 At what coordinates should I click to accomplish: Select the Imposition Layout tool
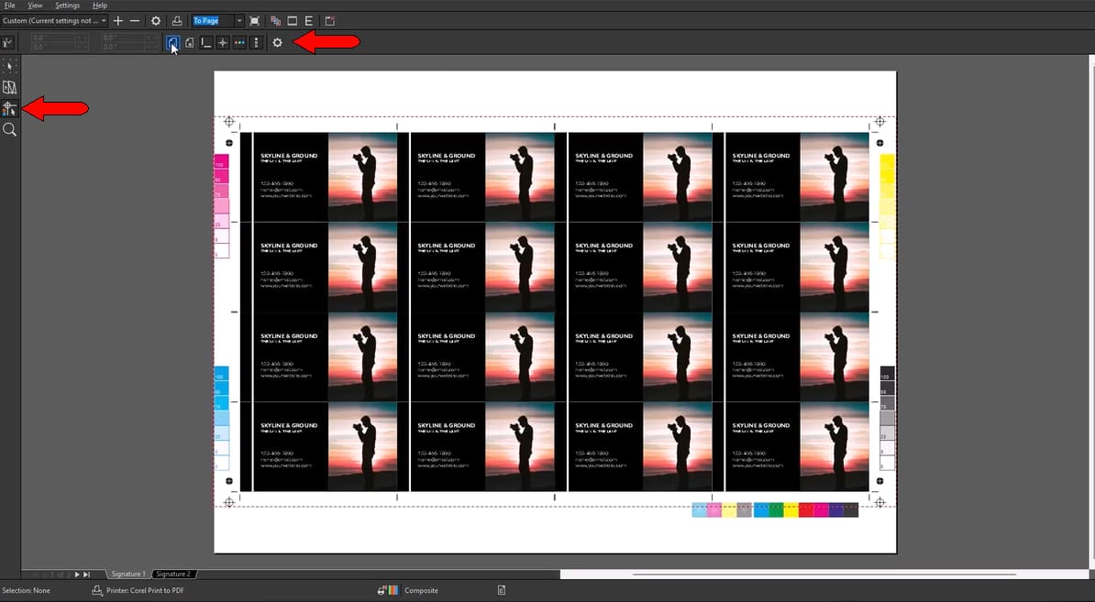pyautogui.click(x=10, y=88)
